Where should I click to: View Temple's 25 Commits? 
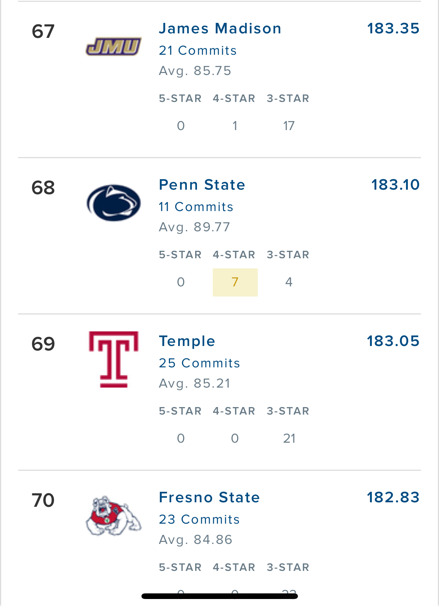(x=199, y=363)
